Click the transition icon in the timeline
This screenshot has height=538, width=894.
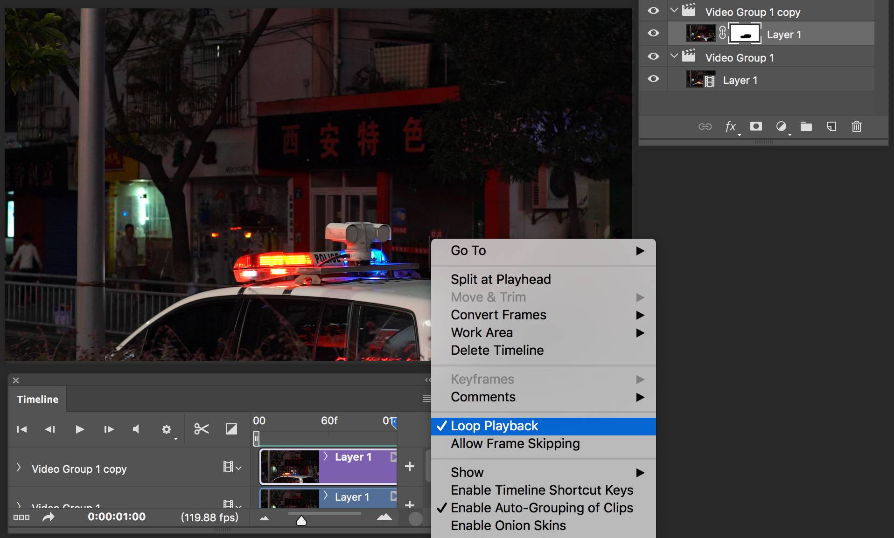pos(231,429)
